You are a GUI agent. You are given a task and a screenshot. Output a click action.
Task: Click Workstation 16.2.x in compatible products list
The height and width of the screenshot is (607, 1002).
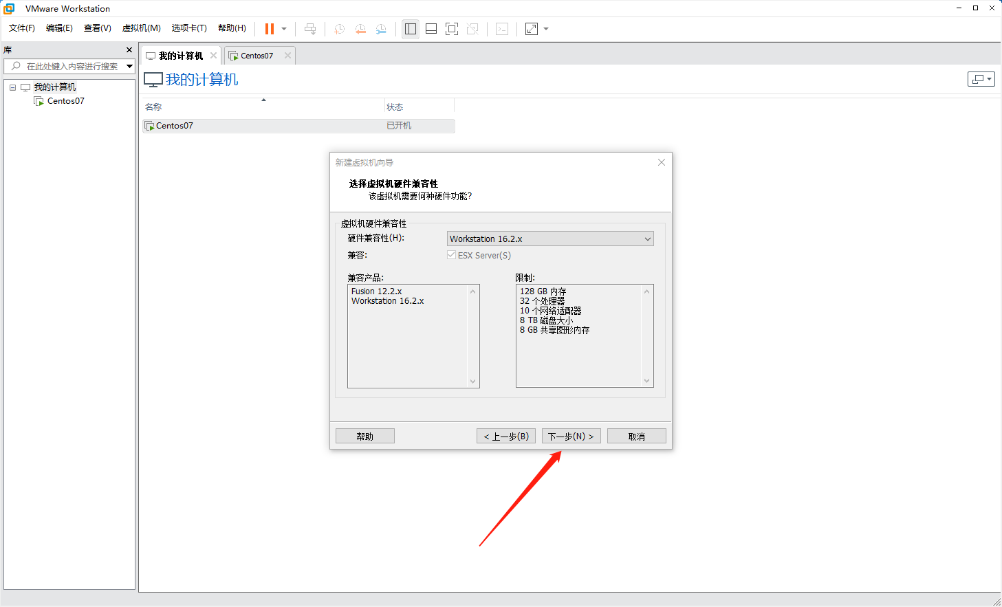[387, 301]
